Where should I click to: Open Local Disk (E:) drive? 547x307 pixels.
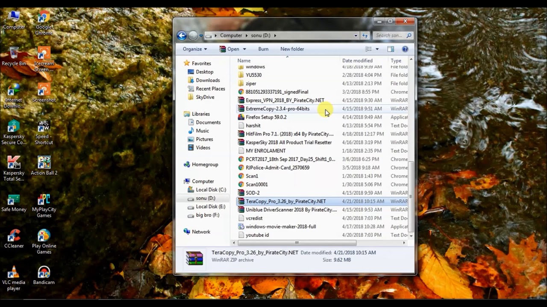[210, 206]
